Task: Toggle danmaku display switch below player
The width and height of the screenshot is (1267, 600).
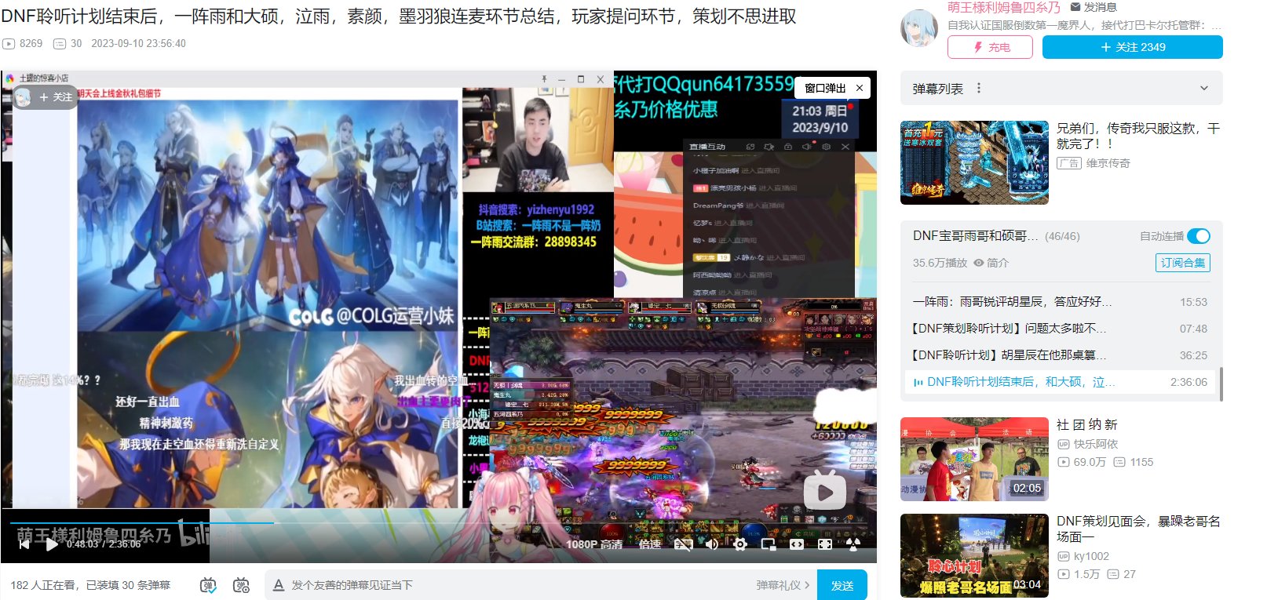Action: click(208, 585)
